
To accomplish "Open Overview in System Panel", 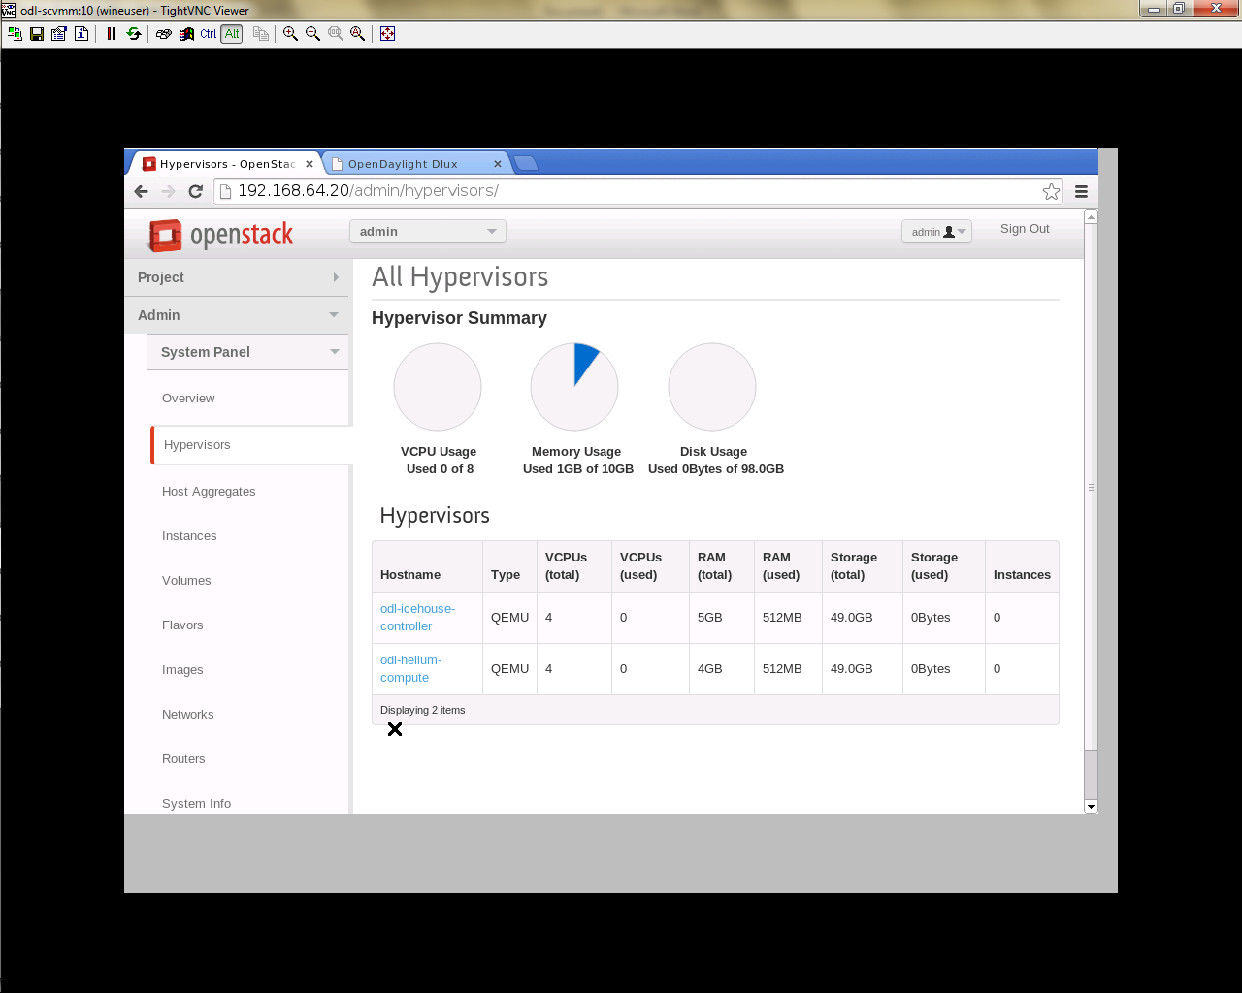I will pos(188,399).
